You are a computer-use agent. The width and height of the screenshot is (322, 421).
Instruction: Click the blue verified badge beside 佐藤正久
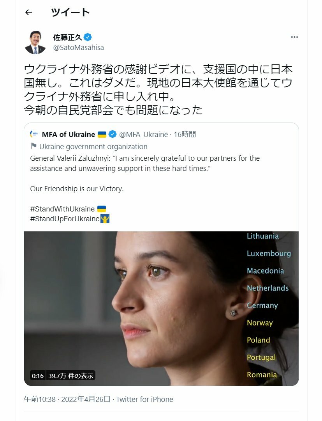[x=88, y=37]
